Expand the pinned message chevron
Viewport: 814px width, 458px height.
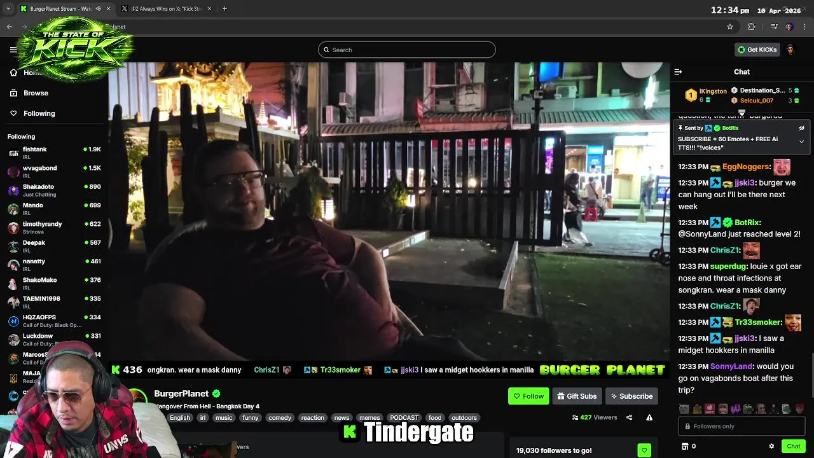801,141
